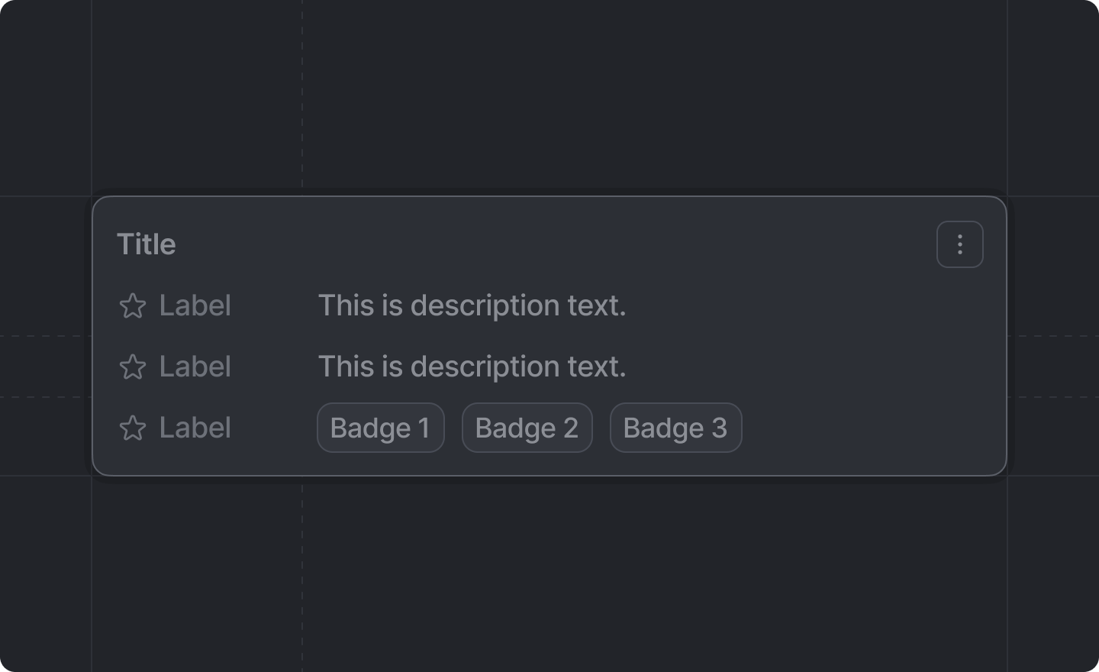Click the star icon in the second Label row
The width and height of the screenshot is (1099, 672).
tap(133, 367)
